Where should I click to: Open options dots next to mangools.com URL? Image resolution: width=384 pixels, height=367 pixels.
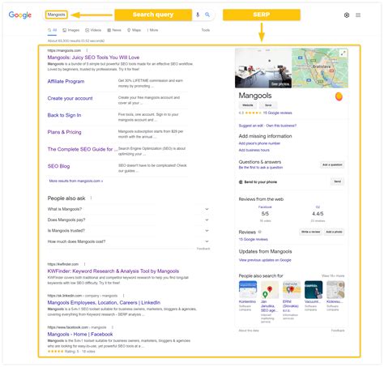[x=87, y=50]
